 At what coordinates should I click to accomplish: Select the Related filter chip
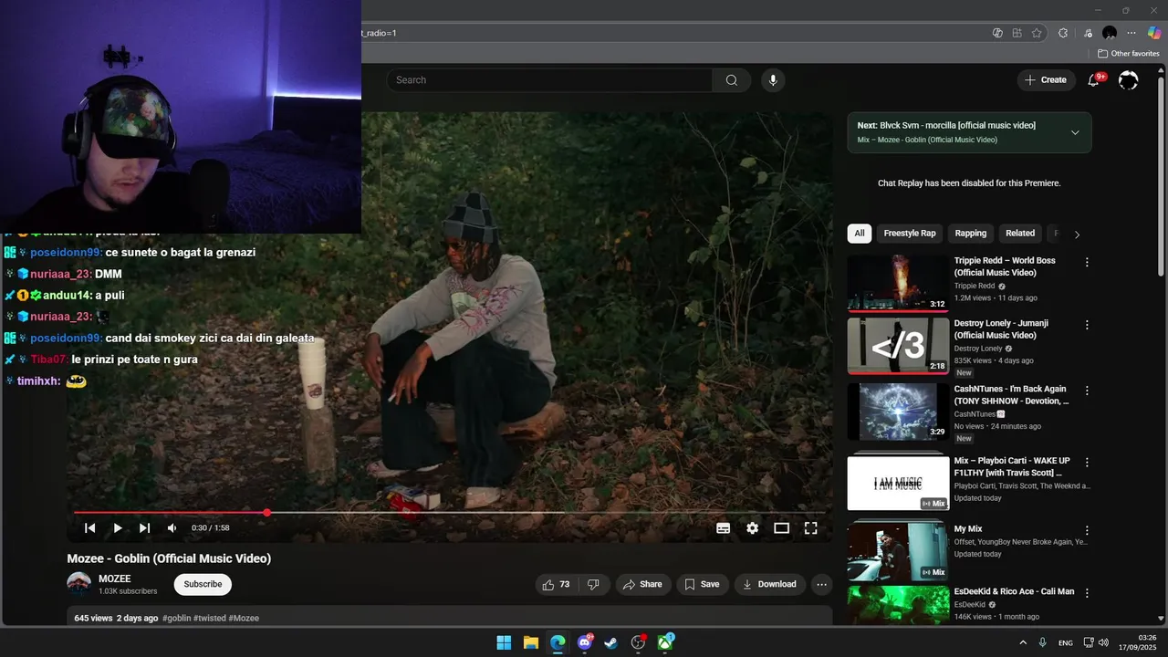(1020, 234)
